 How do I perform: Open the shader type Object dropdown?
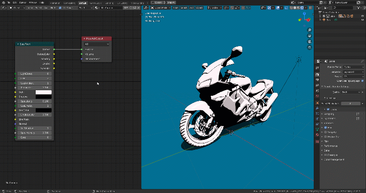(x=17, y=8)
